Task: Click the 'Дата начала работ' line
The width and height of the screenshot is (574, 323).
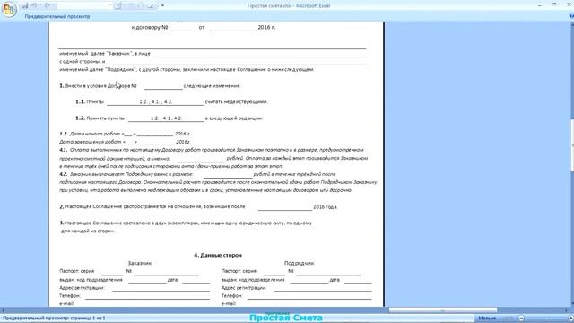Action: coord(125,134)
